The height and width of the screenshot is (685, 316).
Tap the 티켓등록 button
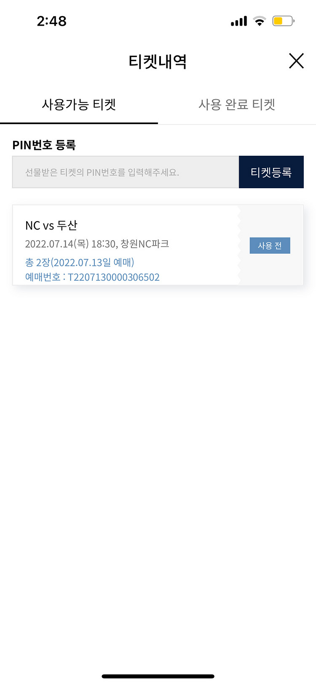pos(271,172)
